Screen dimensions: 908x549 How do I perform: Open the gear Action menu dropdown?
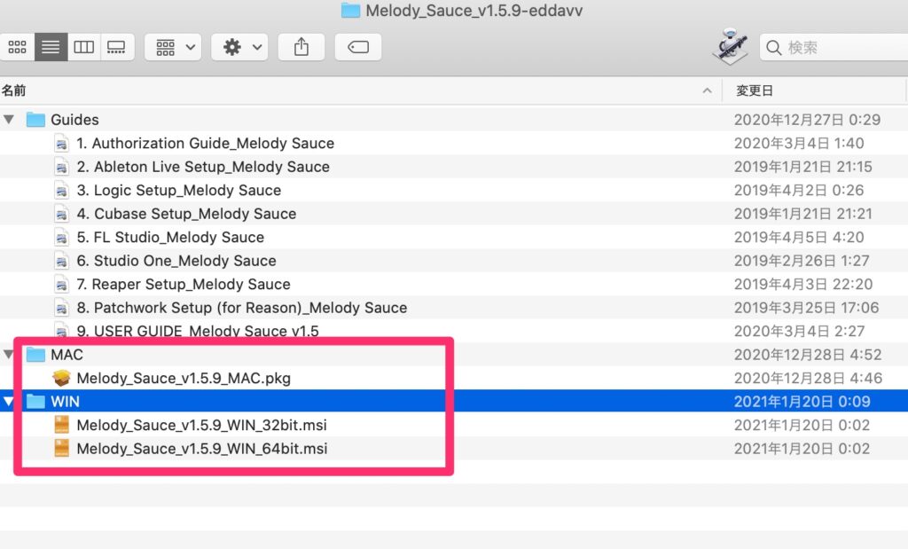click(239, 47)
